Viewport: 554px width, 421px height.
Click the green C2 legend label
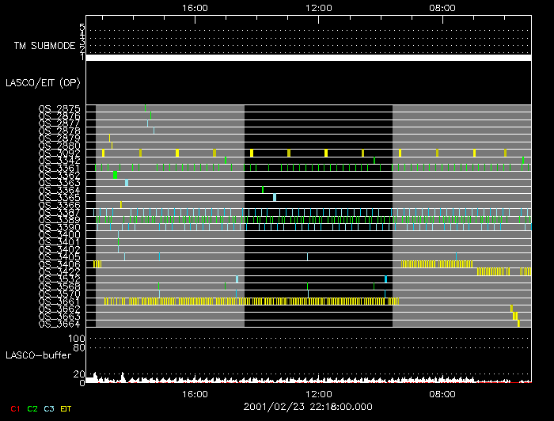[32, 408]
